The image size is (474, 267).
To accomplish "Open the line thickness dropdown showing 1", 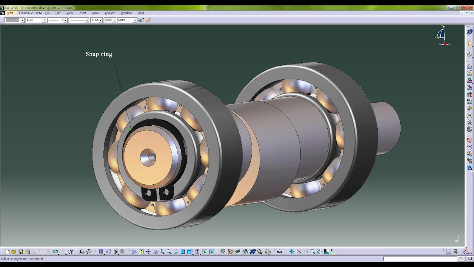I will click(x=57, y=20).
